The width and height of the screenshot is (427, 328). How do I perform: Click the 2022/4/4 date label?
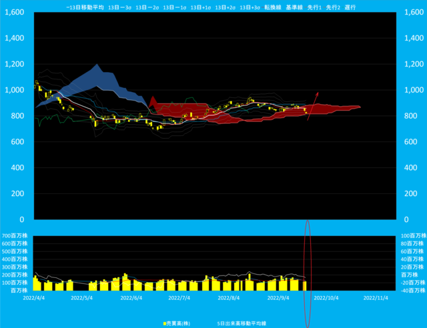pos(34,298)
